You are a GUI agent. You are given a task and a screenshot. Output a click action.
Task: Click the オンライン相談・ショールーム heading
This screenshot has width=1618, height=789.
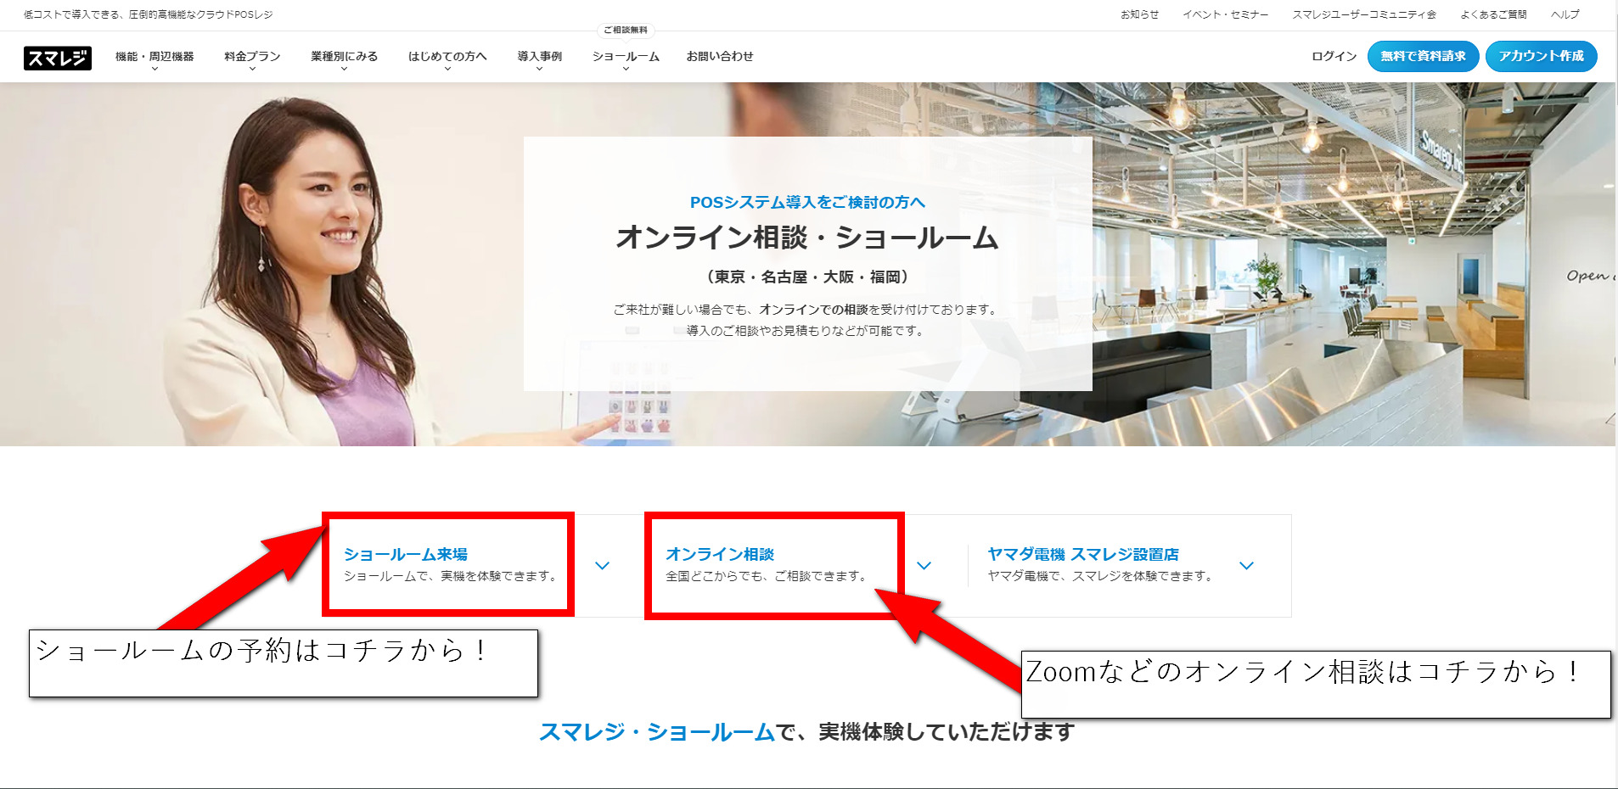807,238
